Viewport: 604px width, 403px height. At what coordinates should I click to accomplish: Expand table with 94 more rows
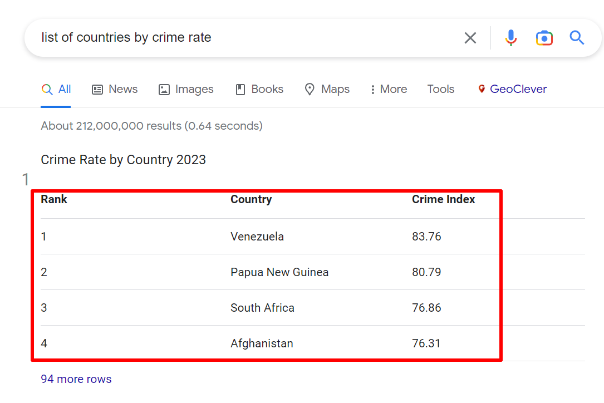coord(76,379)
